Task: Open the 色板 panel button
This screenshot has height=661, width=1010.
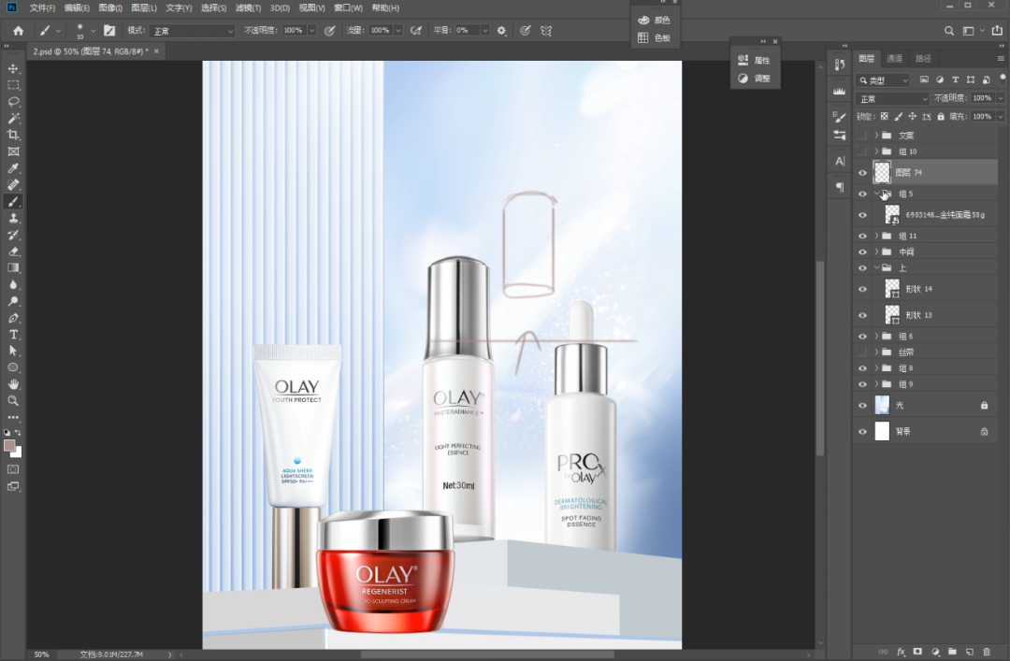Action: pyautogui.click(x=655, y=38)
